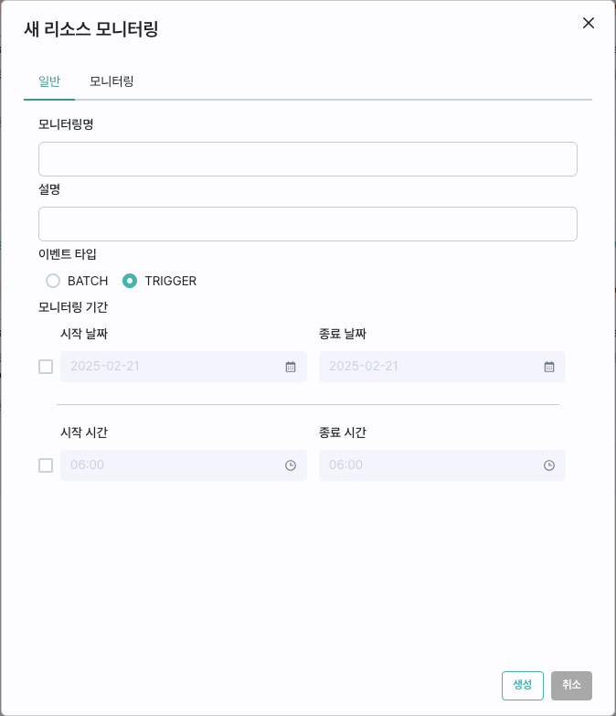This screenshot has width=616, height=716.
Task: Click the 취소 button
Action: (x=571, y=686)
